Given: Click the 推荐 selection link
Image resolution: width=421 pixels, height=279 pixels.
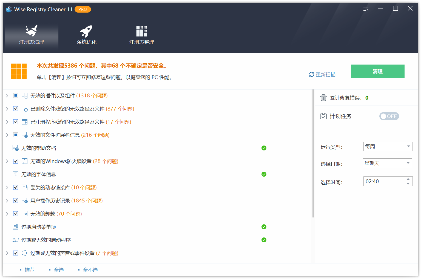Looking at the screenshot, I should [29, 270].
